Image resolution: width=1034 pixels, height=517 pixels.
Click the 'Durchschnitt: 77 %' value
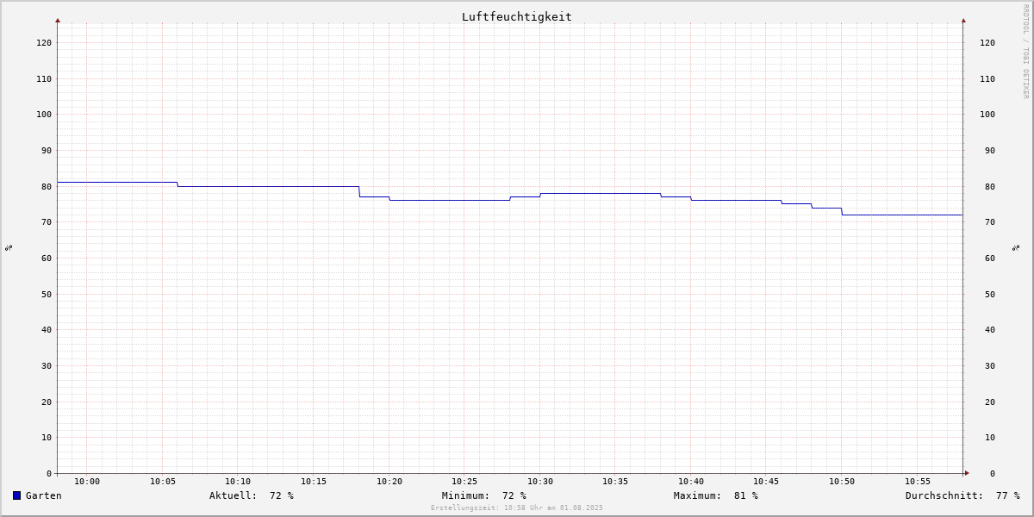[962, 495]
